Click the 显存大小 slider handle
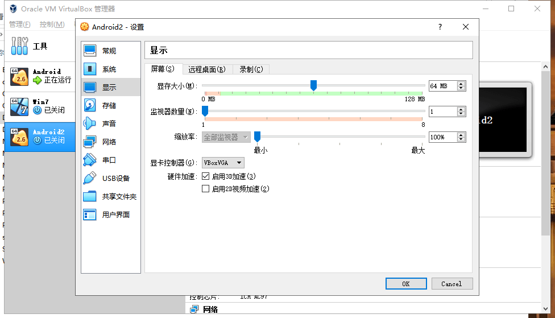The width and height of the screenshot is (555, 318). [x=313, y=85]
